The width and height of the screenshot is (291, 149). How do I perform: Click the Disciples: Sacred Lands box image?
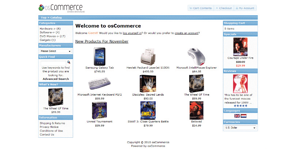tap(148, 84)
